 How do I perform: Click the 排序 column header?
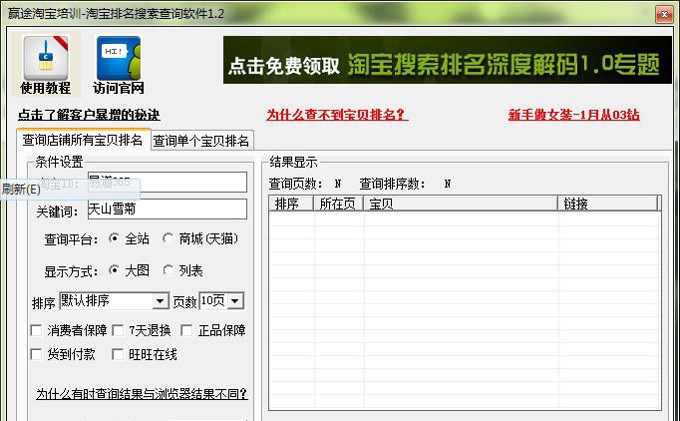point(291,204)
